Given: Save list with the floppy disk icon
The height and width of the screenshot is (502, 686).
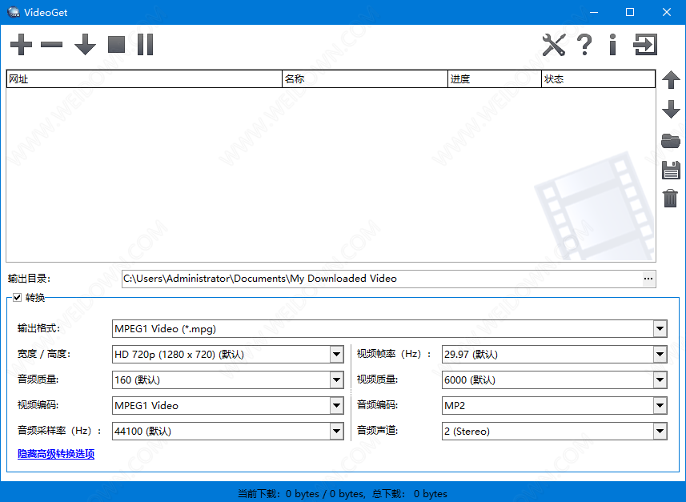Looking at the screenshot, I should (x=671, y=171).
